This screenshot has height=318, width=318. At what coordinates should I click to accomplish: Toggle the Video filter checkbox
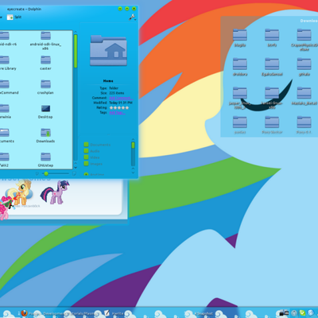(86, 157)
